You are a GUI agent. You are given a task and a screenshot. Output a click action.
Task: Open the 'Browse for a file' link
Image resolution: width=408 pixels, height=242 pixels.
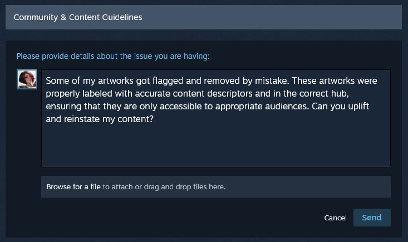click(x=73, y=187)
